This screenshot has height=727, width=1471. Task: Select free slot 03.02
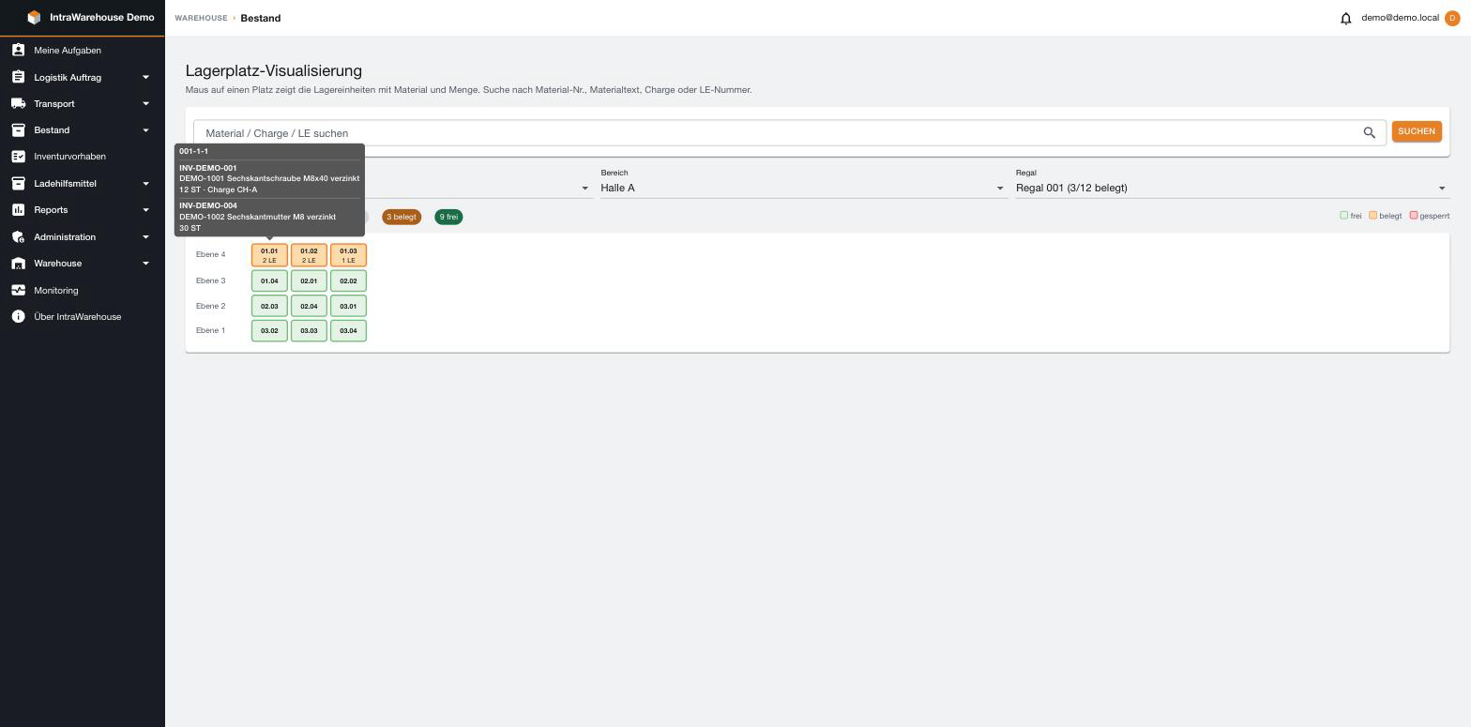coord(269,330)
